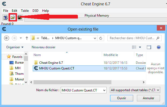
Task: Refresh the current folder view
Action: (101, 38)
